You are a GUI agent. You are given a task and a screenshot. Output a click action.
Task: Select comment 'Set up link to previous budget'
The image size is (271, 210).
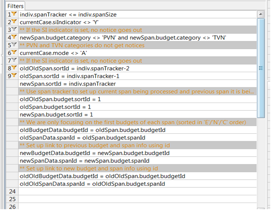coord(137,145)
